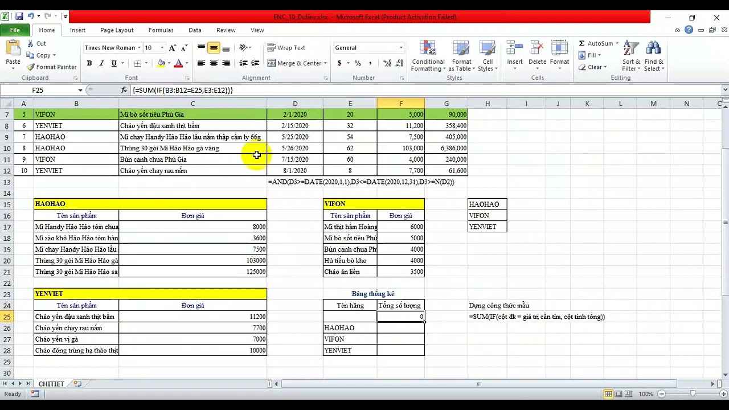Expand the font size dropdown

(x=162, y=48)
